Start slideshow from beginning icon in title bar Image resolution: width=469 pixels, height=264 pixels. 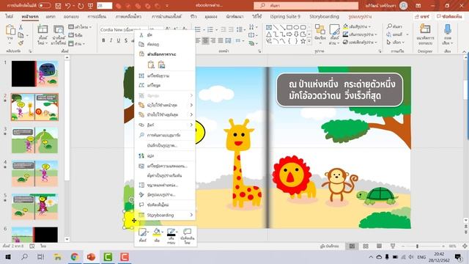tap(91, 6)
